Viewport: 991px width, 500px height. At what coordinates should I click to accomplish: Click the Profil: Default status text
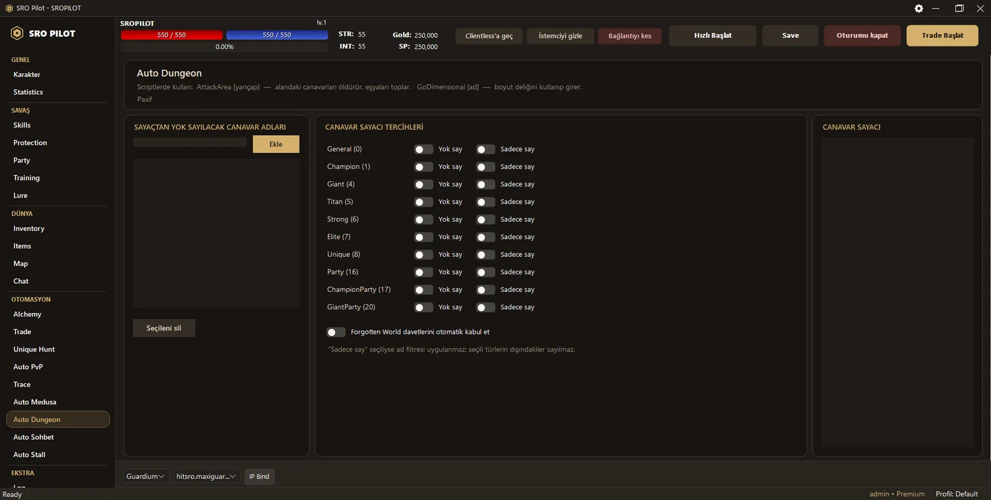956,494
